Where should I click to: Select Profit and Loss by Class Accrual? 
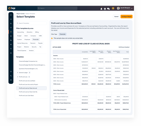point(31,88)
